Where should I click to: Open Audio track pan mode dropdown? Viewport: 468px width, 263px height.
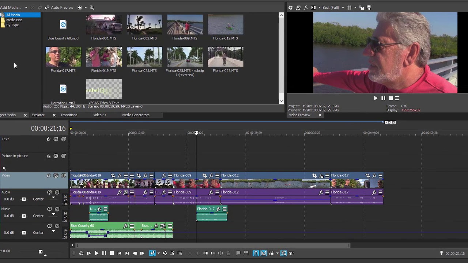coord(53,198)
